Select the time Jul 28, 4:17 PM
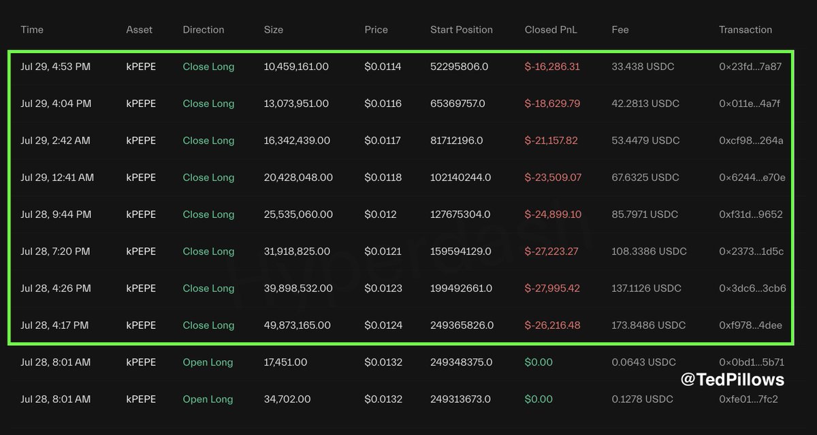The image size is (817, 435). (x=54, y=325)
